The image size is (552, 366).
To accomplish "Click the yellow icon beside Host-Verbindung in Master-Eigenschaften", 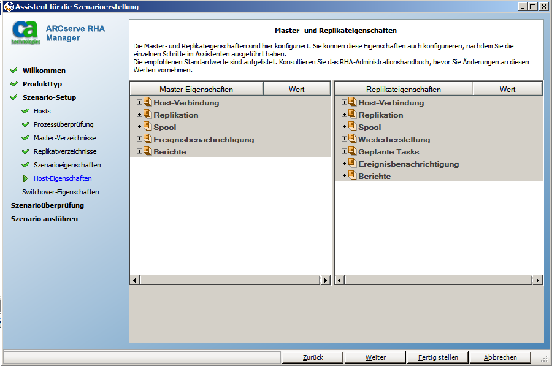I will click(147, 103).
